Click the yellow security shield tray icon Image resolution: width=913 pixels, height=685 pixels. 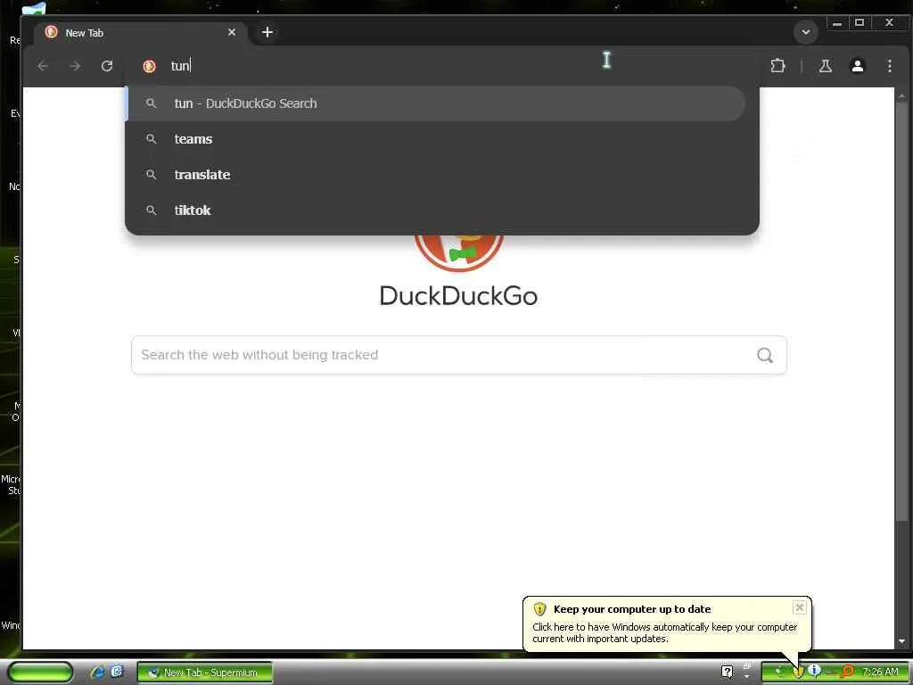tap(798, 673)
